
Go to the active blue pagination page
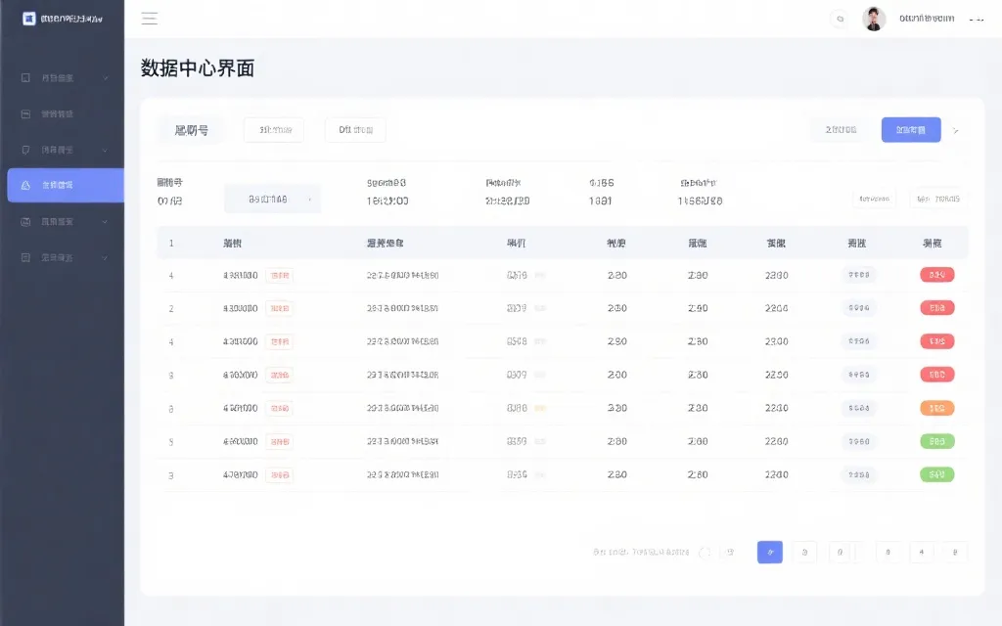[x=769, y=552]
